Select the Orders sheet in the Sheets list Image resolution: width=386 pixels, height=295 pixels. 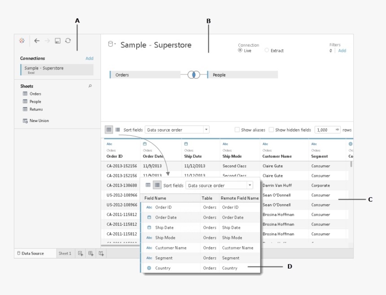35,94
